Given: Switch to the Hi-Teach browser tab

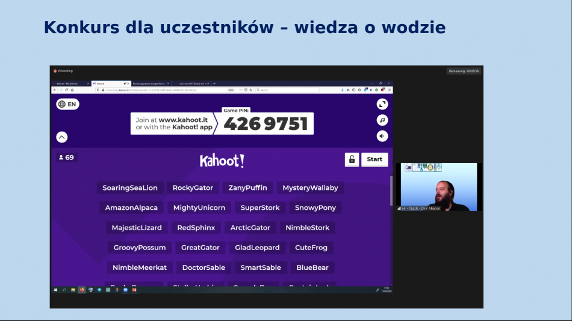Looking at the screenshot, I should point(191,84).
